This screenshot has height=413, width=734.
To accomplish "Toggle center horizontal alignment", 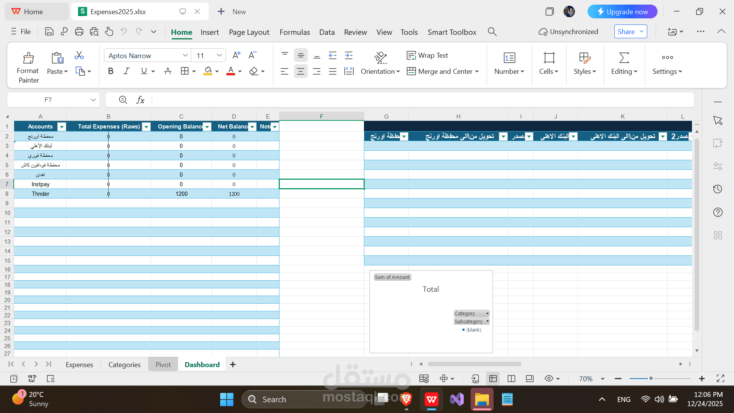I will (x=301, y=71).
